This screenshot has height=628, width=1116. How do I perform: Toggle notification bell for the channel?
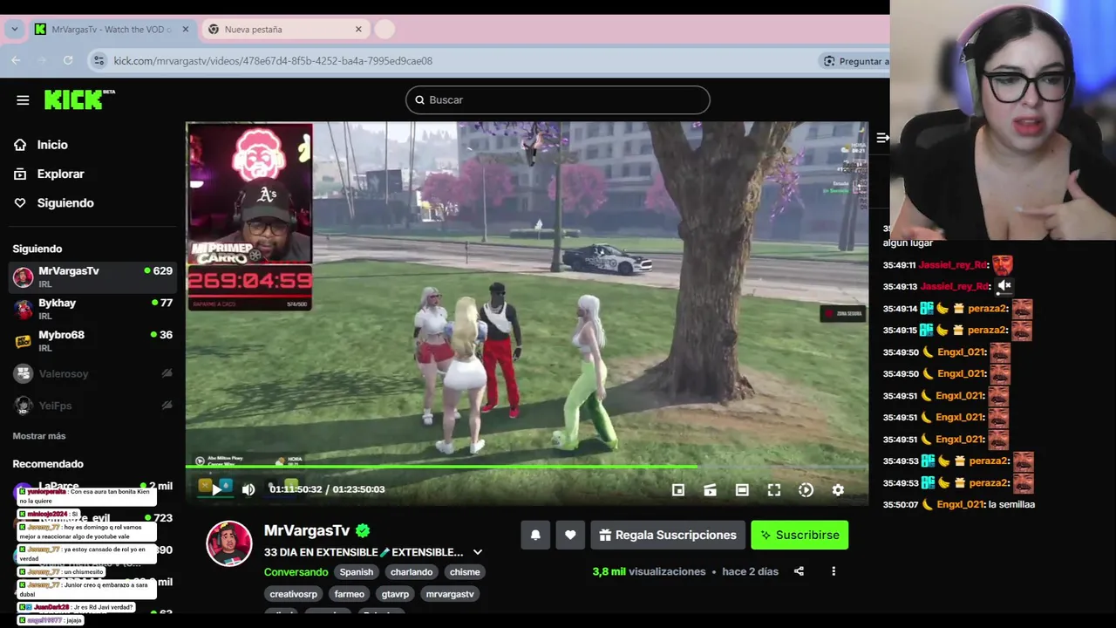[x=535, y=535]
